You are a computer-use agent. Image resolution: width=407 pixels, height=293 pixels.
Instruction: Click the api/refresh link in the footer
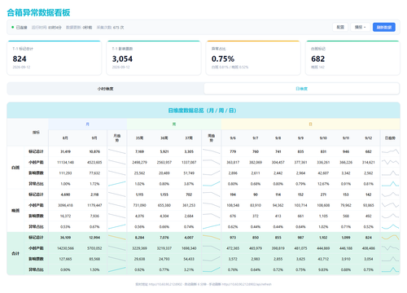[247, 284]
